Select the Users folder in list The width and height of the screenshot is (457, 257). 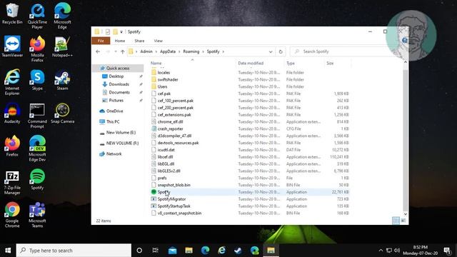(162, 86)
